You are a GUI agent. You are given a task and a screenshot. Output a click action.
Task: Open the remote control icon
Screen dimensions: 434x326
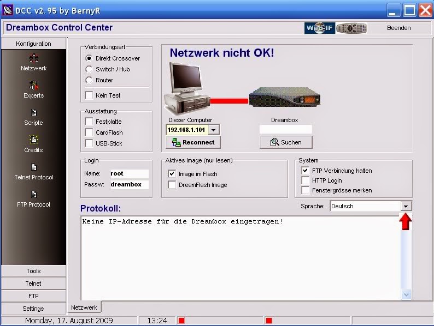click(351, 28)
